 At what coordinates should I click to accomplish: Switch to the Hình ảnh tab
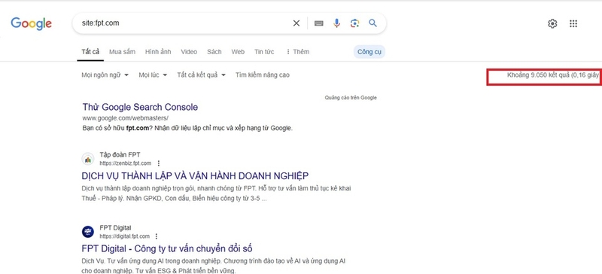coord(158,51)
